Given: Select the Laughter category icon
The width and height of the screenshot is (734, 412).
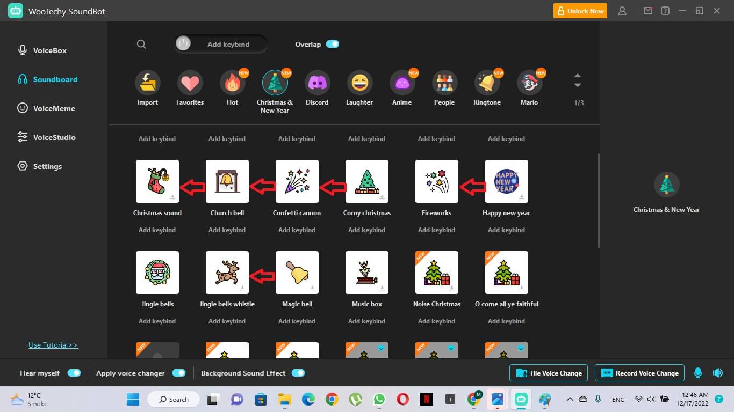Looking at the screenshot, I should click(x=359, y=83).
